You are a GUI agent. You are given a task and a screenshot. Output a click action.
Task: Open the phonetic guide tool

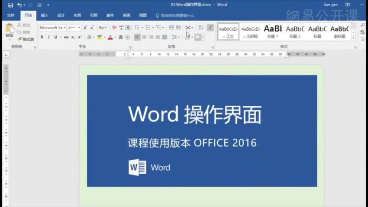pyautogui.click(x=121, y=28)
